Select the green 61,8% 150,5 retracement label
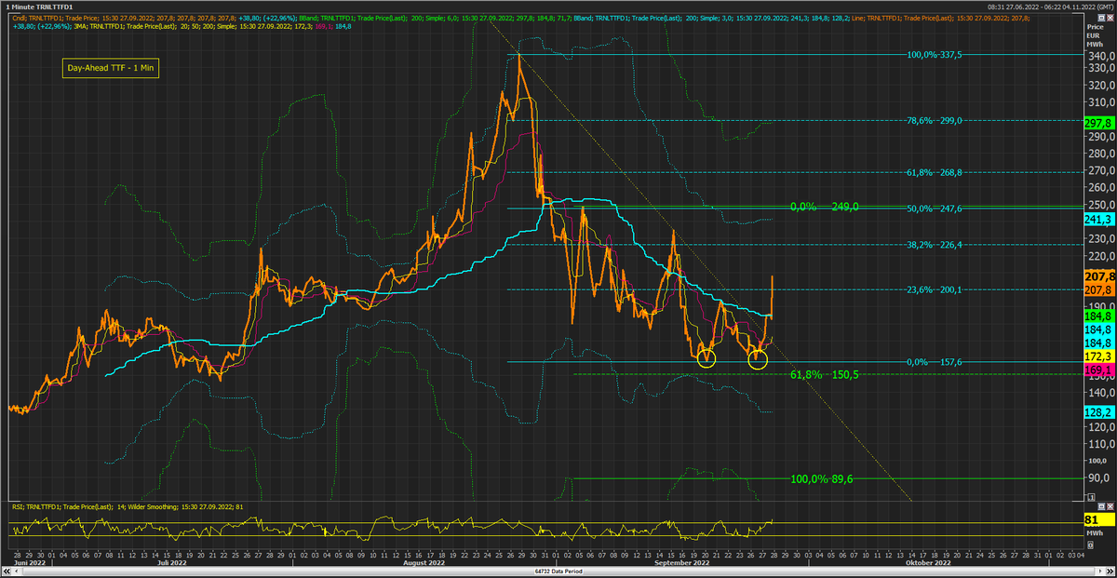The height and width of the screenshot is (578, 1117). [x=824, y=374]
